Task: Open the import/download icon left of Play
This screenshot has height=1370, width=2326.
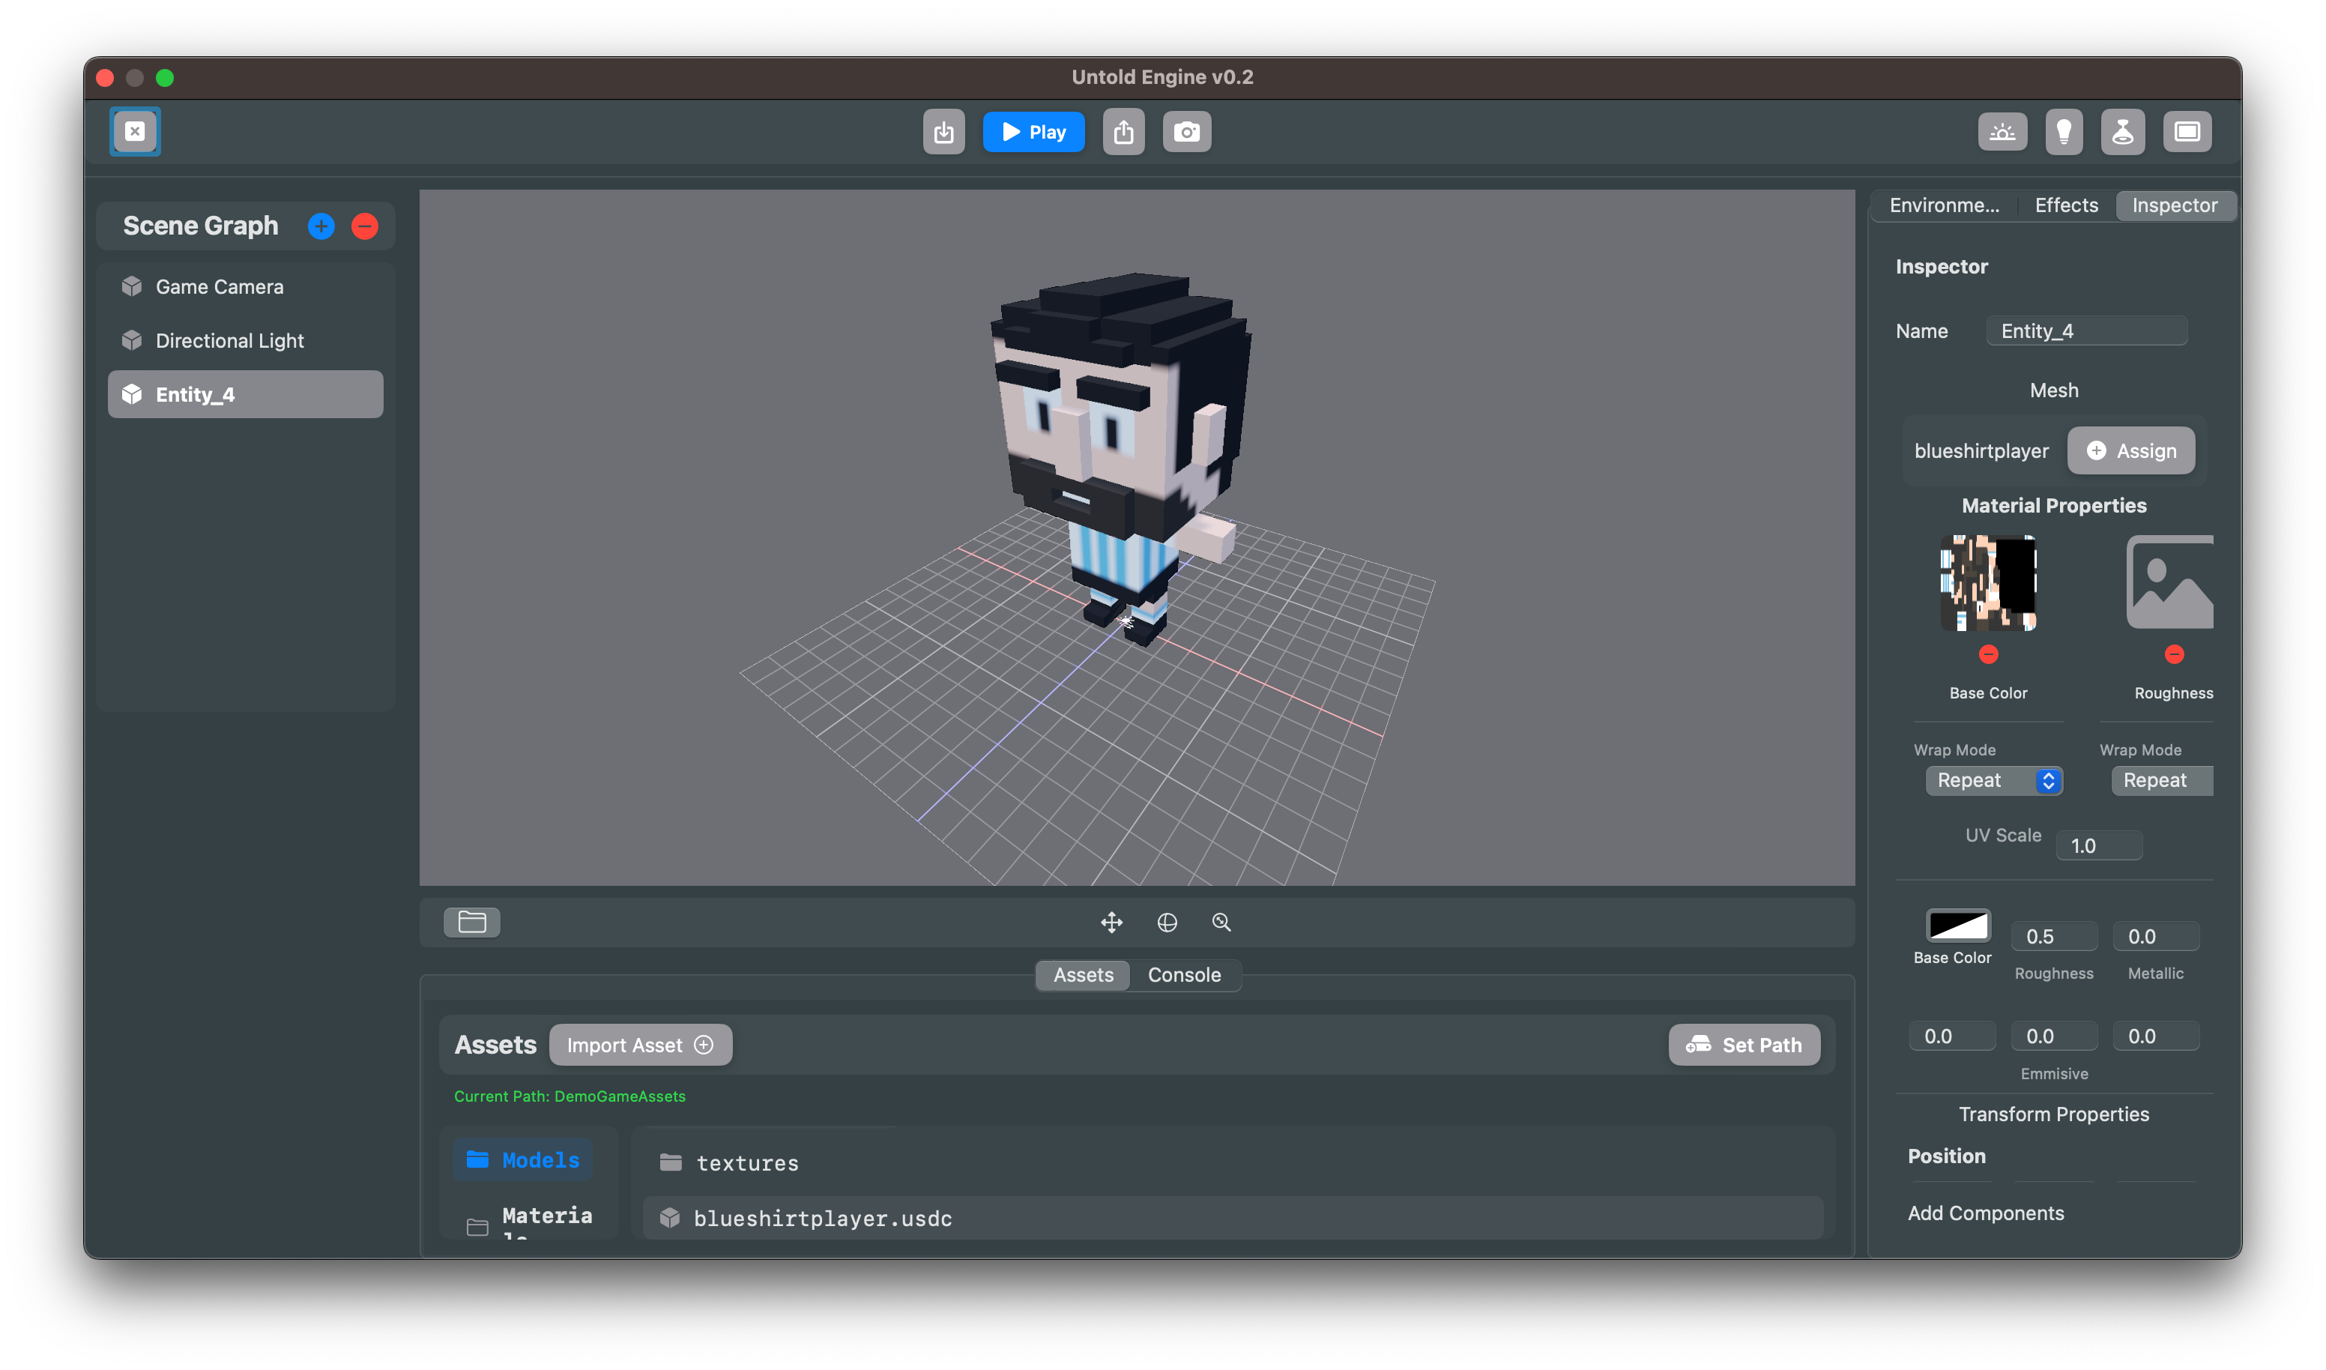Action: (943, 131)
